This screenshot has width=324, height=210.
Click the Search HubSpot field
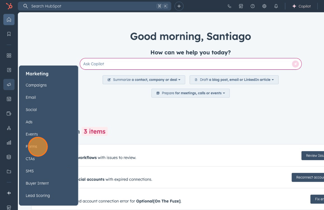95,6
